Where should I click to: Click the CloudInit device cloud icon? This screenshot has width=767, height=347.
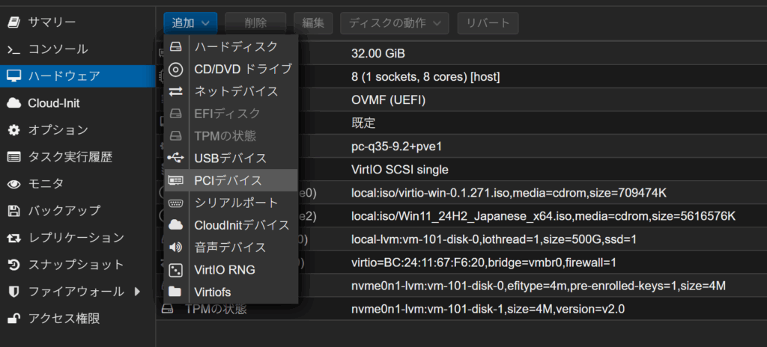tap(176, 225)
